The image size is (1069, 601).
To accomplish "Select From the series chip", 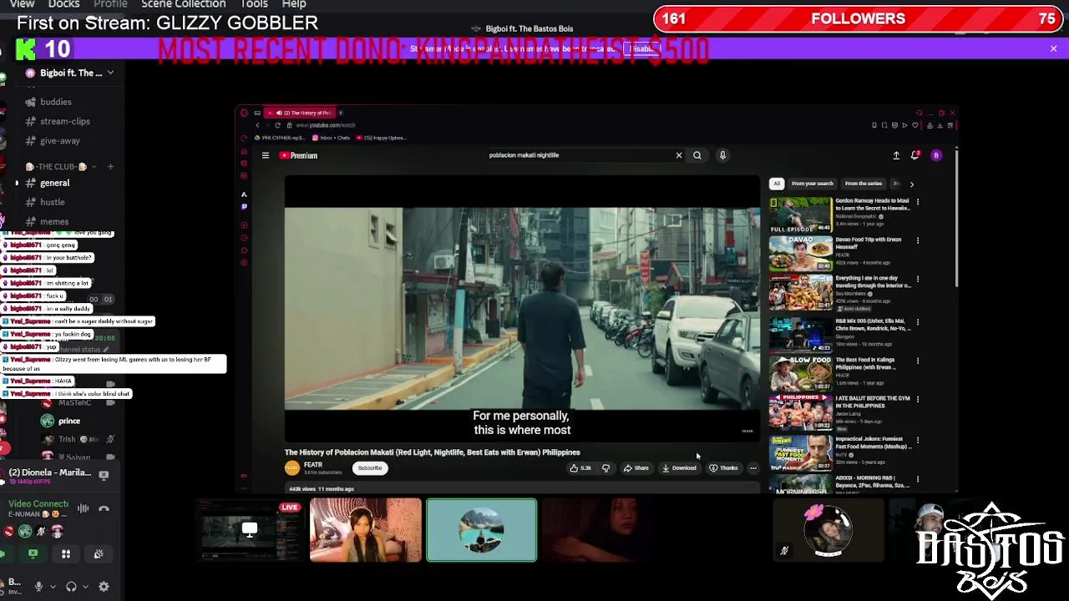I will pyautogui.click(x=864, y=184).
